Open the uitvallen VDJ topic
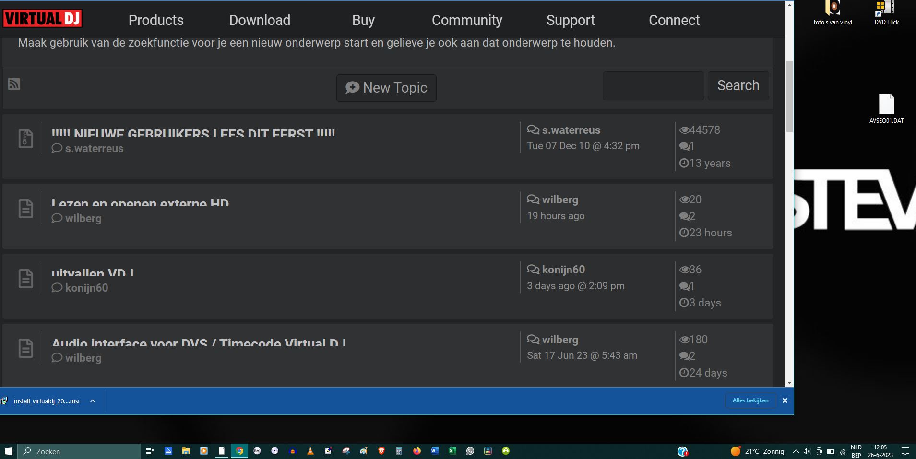The image size is (916, 459). (x=93, y=272)
